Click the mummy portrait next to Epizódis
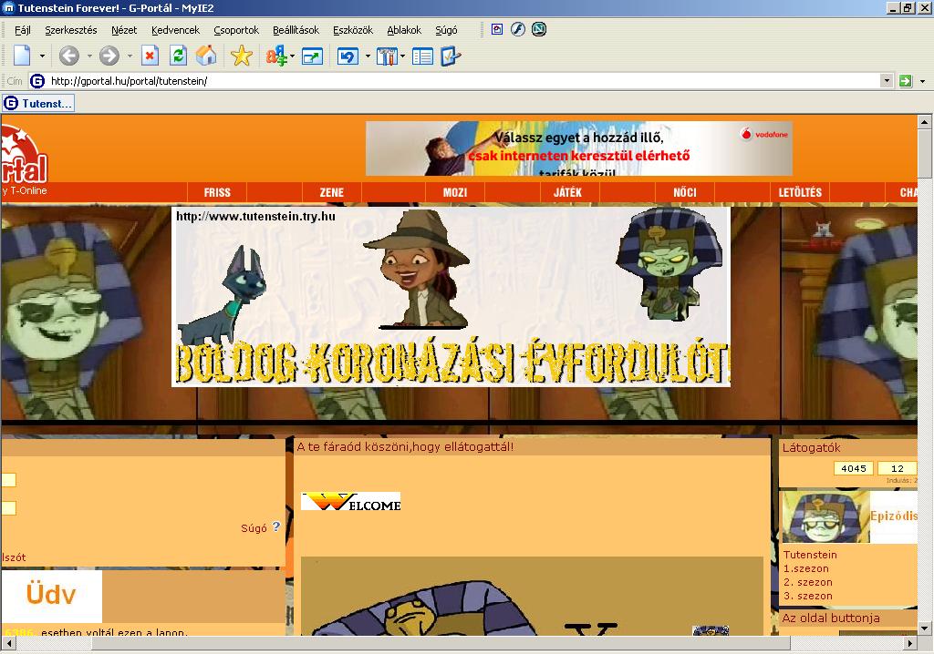This screenshot has width=934, height=654. 825,516
